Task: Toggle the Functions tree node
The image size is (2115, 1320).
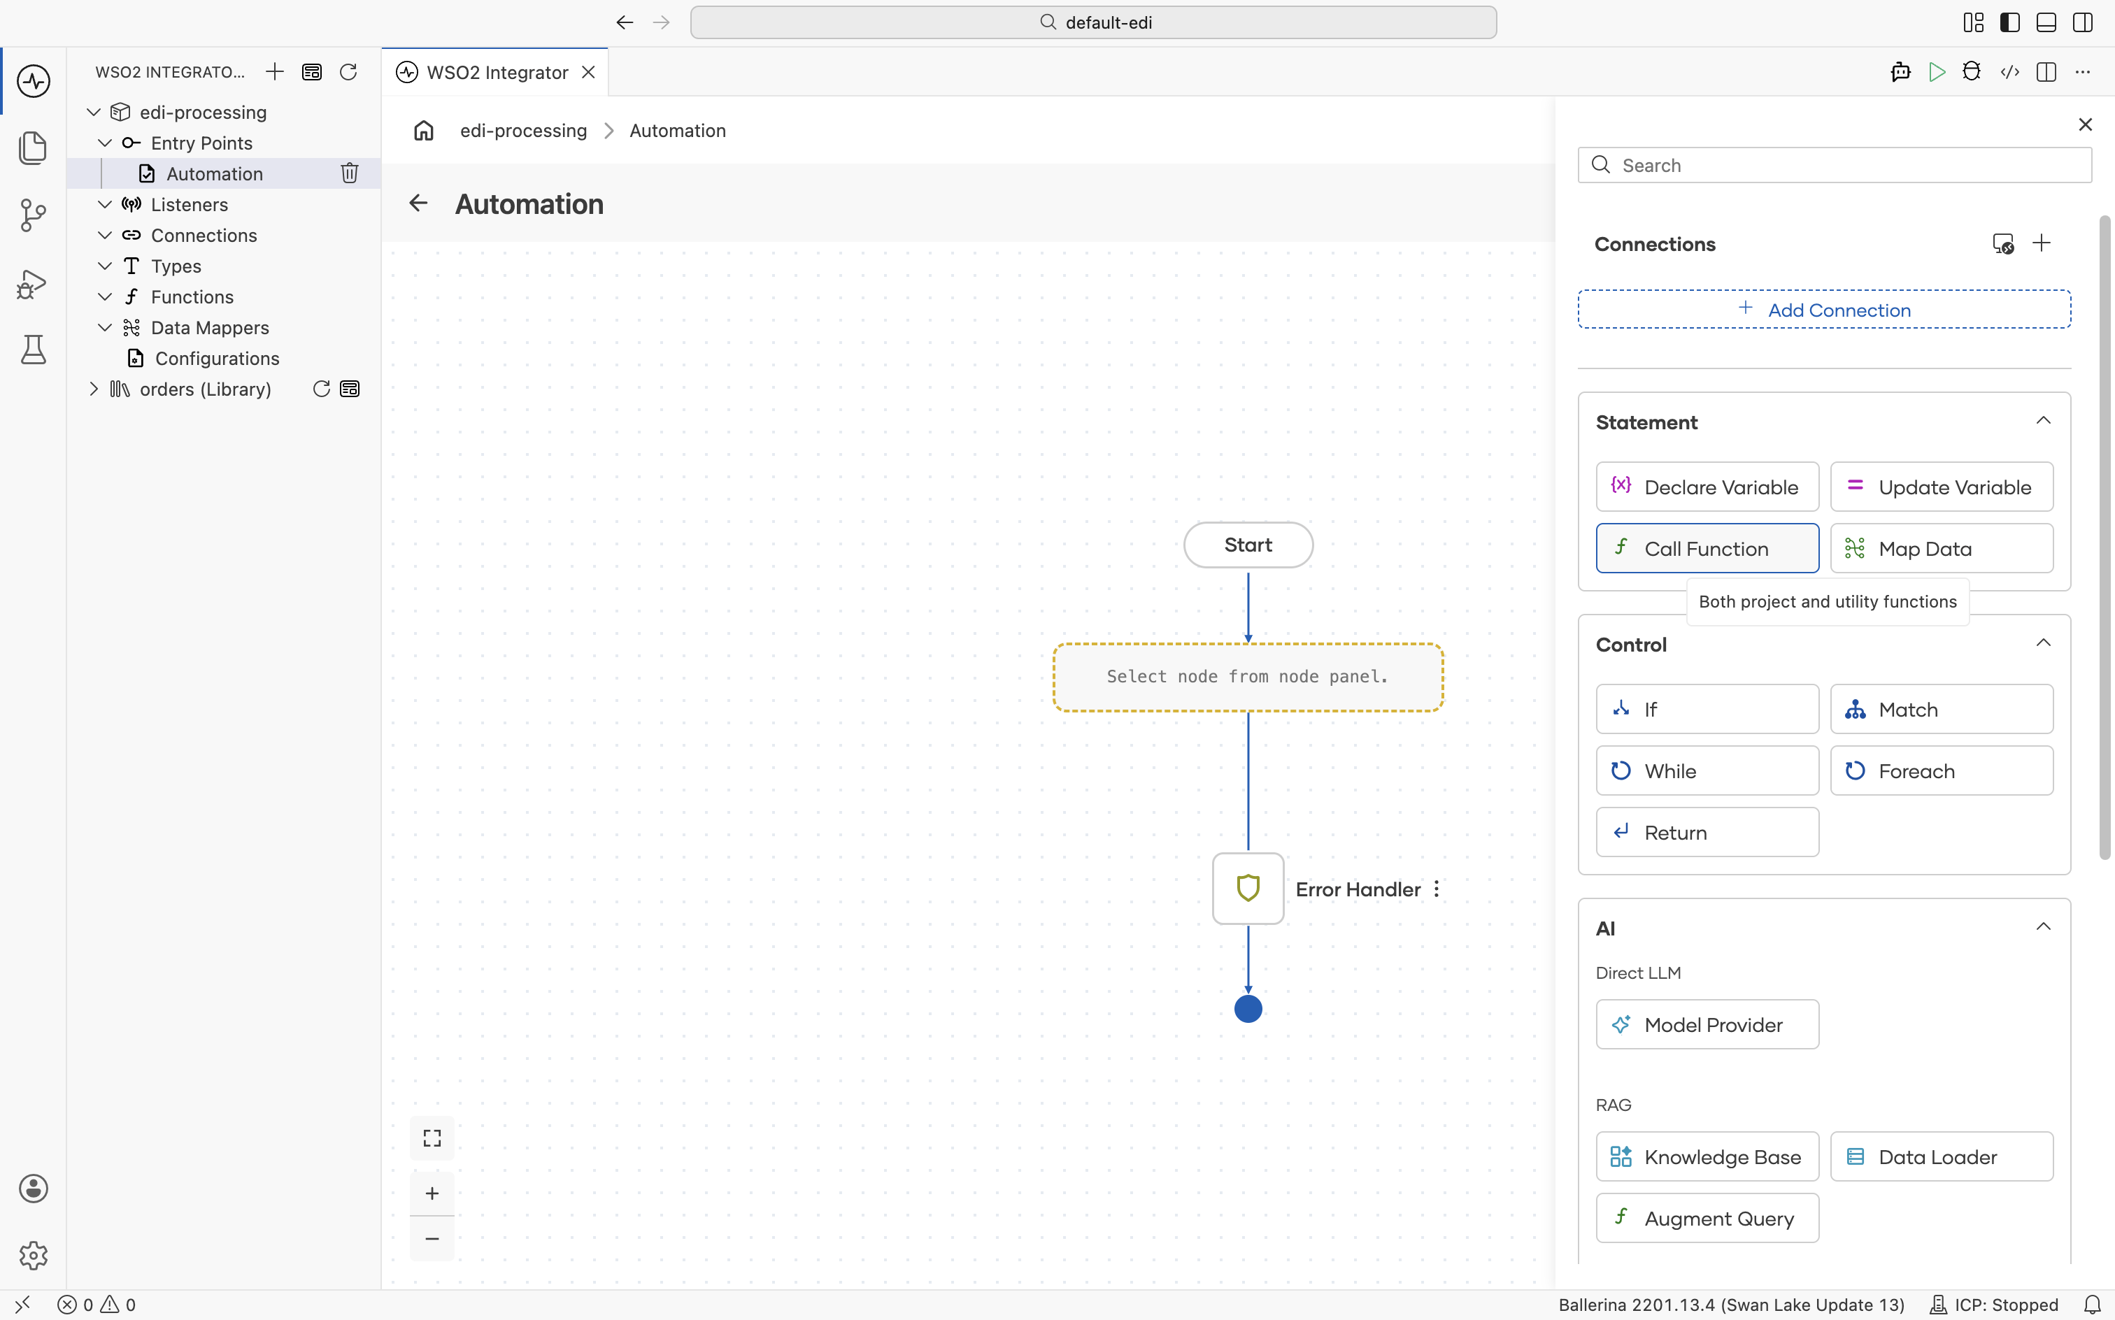Action: 105,296
